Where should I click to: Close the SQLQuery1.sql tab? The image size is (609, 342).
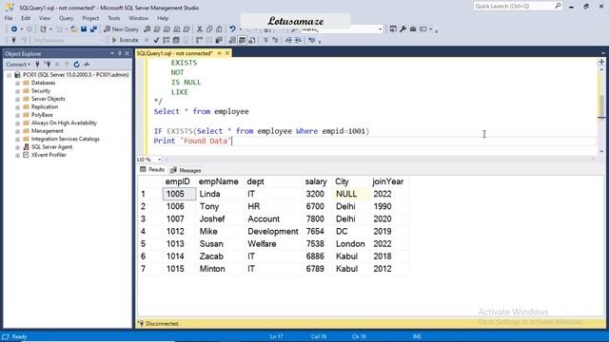[x=227, y=53]
